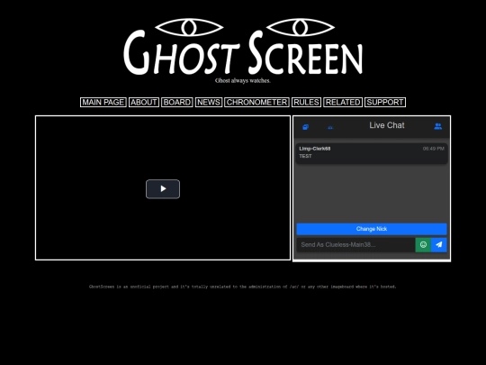486x365 pixels.
Task: Read the RULES page
Action: click(306, 102)
